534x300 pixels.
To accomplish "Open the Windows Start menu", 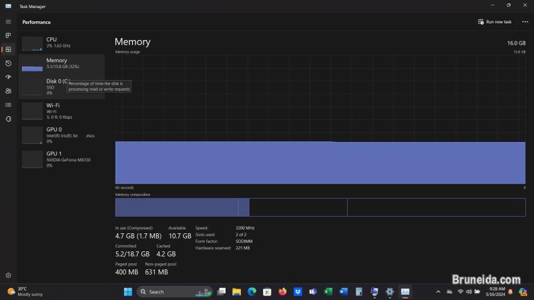I will pos(127,291).
